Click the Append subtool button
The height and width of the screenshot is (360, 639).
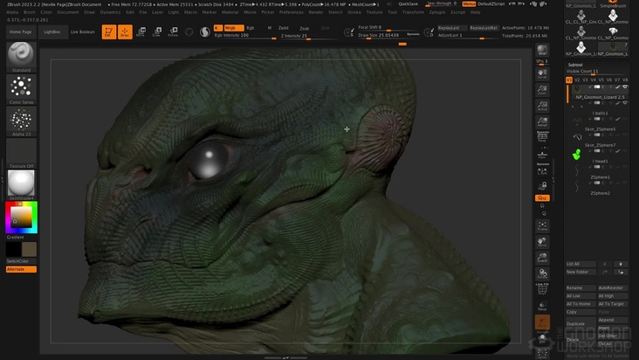click(x=613, y=320)
